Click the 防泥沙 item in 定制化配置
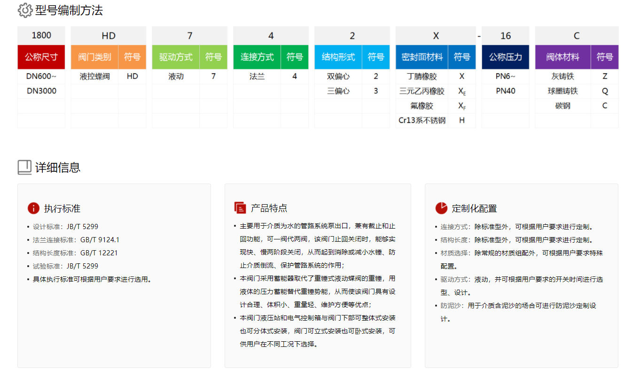The width and height of the screenshot is (640, 376). point(517,306)
